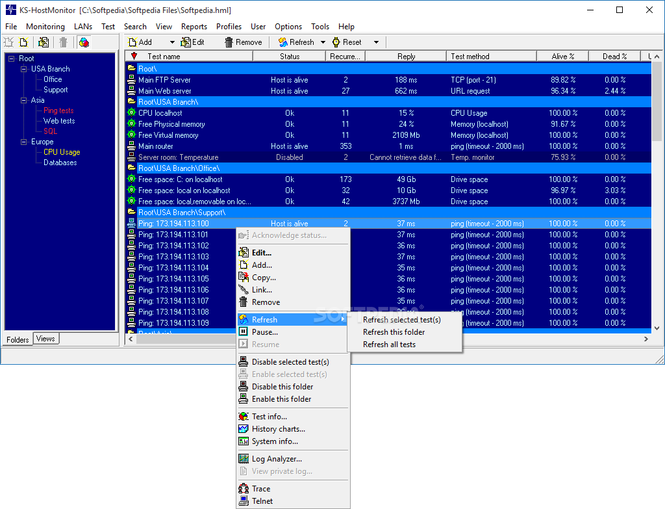Collapse the USA Branch tree node

coord(24,69)
